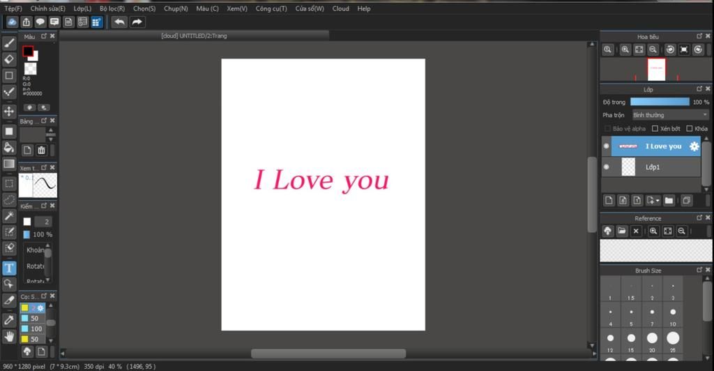Open the Cloud menu
Viewport: 714px width, 371px height.
point(340,8)
